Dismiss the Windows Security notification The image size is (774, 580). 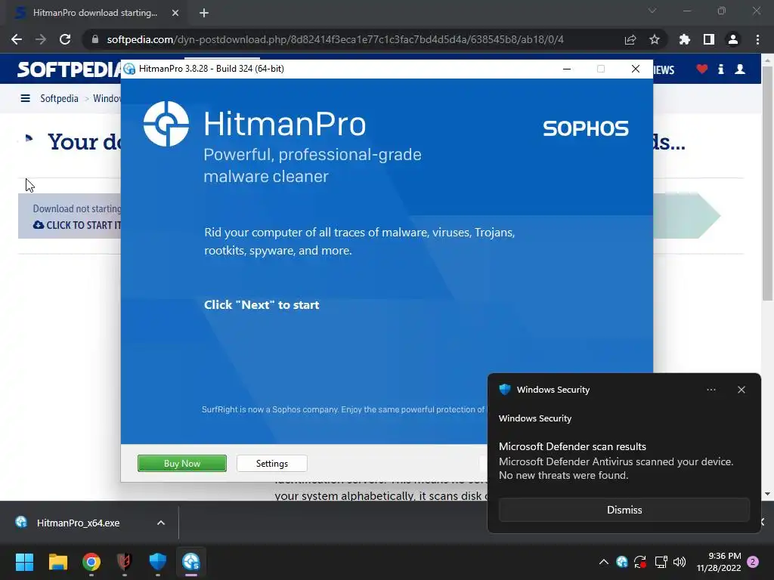click(624, 510)
